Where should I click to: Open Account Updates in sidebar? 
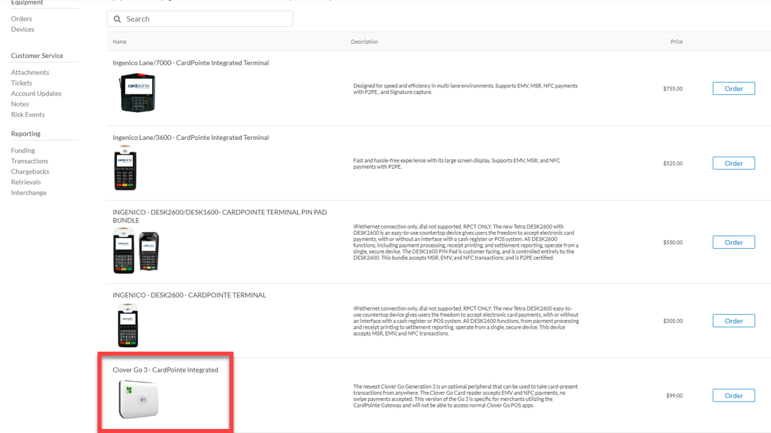[x=36, y=93]
